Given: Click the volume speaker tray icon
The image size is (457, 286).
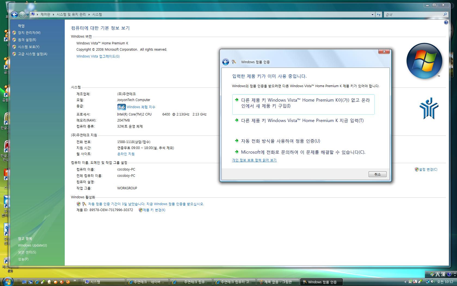Looking at the screenshot, I should tap(433, 282).
